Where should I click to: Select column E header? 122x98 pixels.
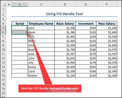click(86, 4)
